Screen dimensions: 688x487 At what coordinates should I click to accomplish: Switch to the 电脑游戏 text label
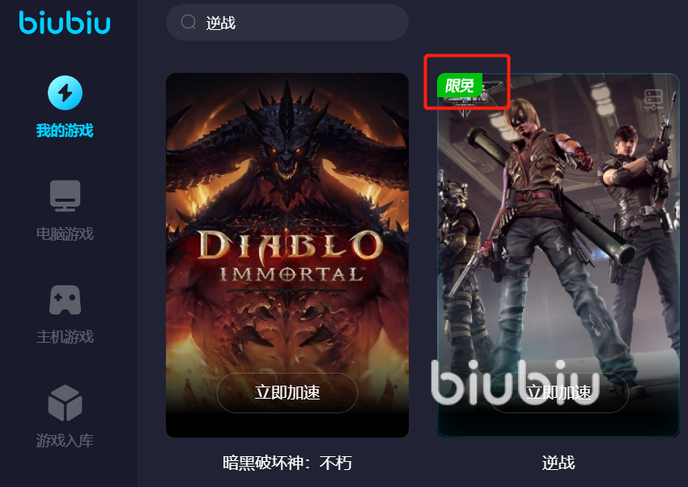[x=65, y=233]
